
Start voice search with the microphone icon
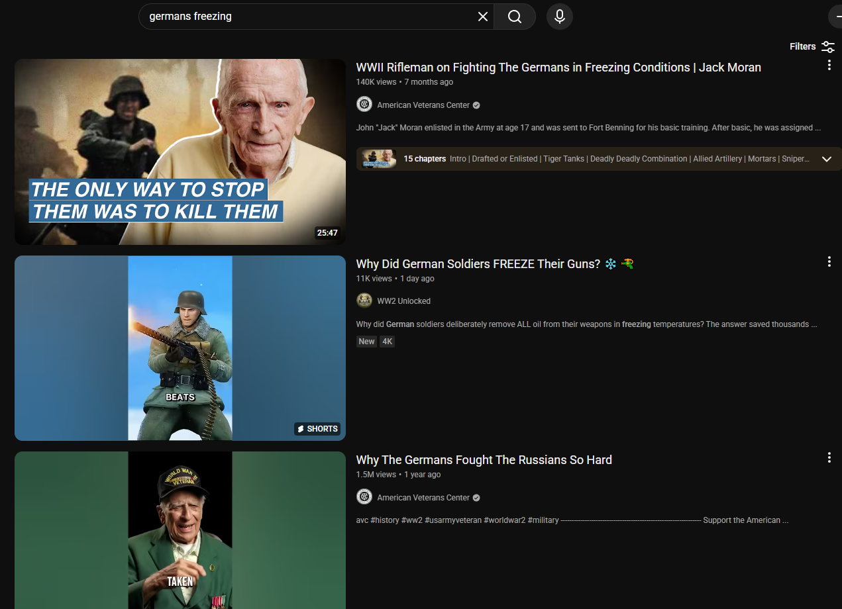tap(560, 17)
